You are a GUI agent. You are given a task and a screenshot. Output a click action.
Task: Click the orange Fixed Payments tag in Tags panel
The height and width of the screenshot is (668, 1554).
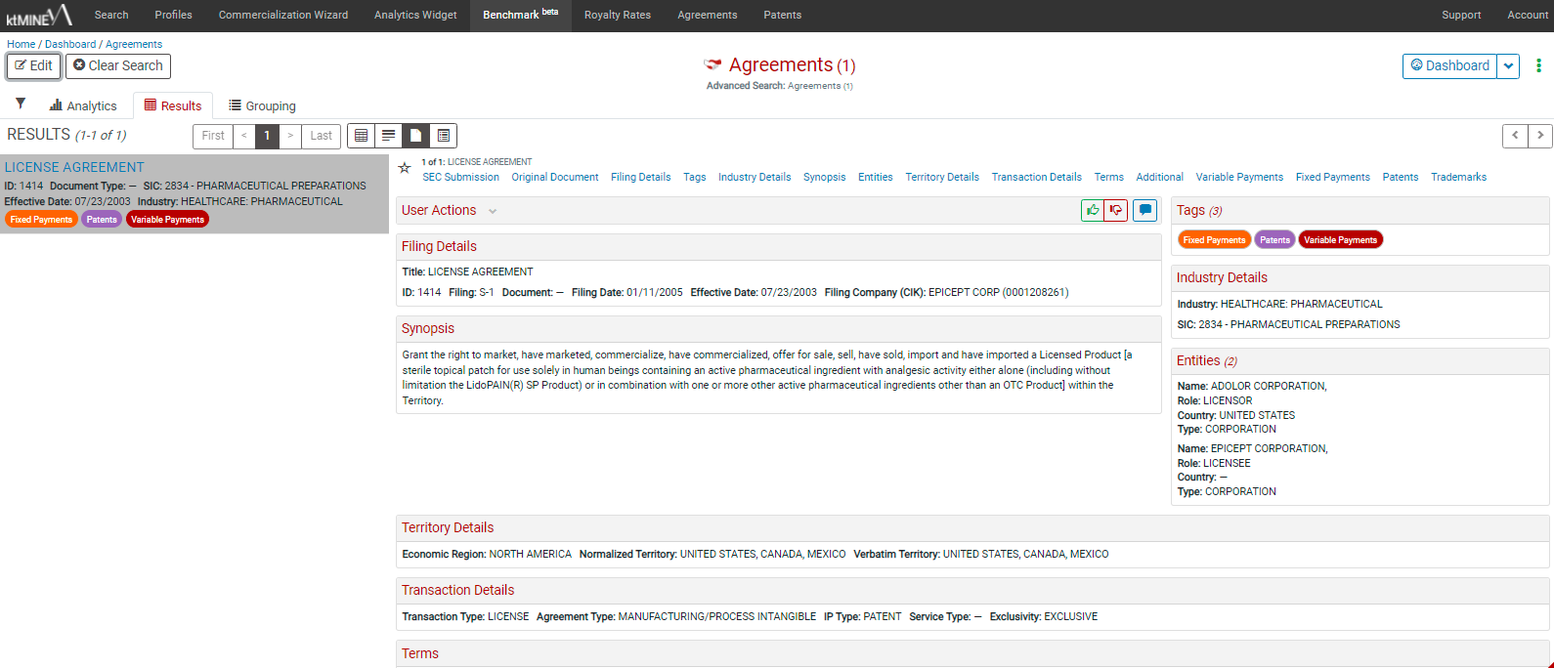(x=1214, y=240)
